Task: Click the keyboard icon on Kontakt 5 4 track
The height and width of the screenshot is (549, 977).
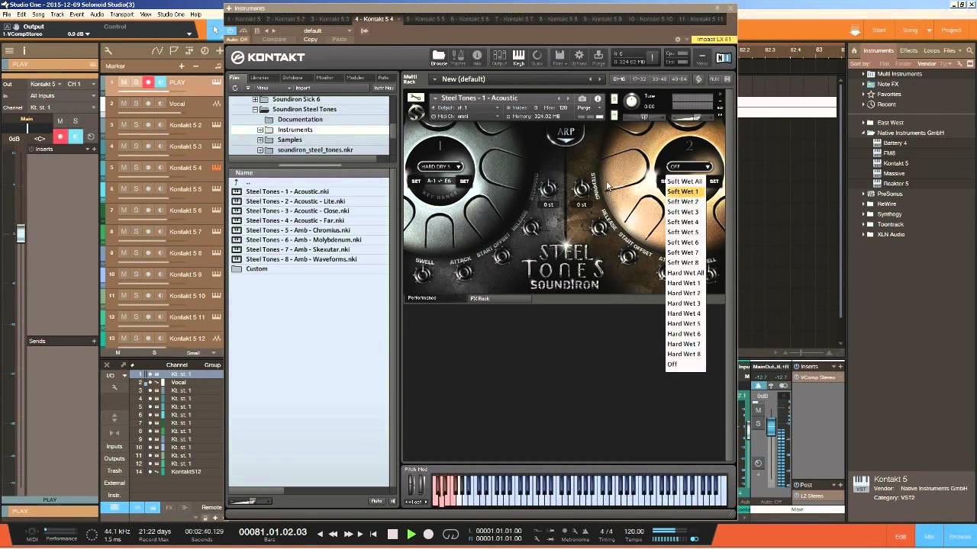Action: (x=216, y=168)
